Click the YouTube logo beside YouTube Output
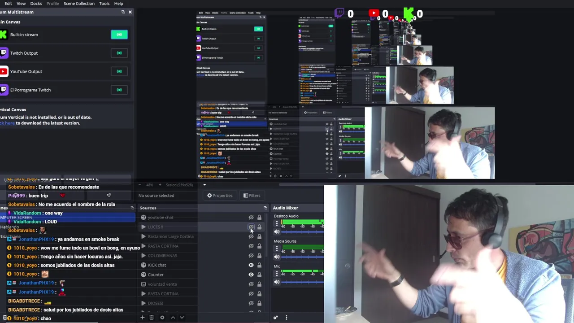574x323 pixels. click(x=4, y=71)
